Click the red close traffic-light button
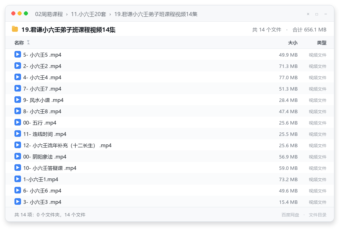 point(13,14)
